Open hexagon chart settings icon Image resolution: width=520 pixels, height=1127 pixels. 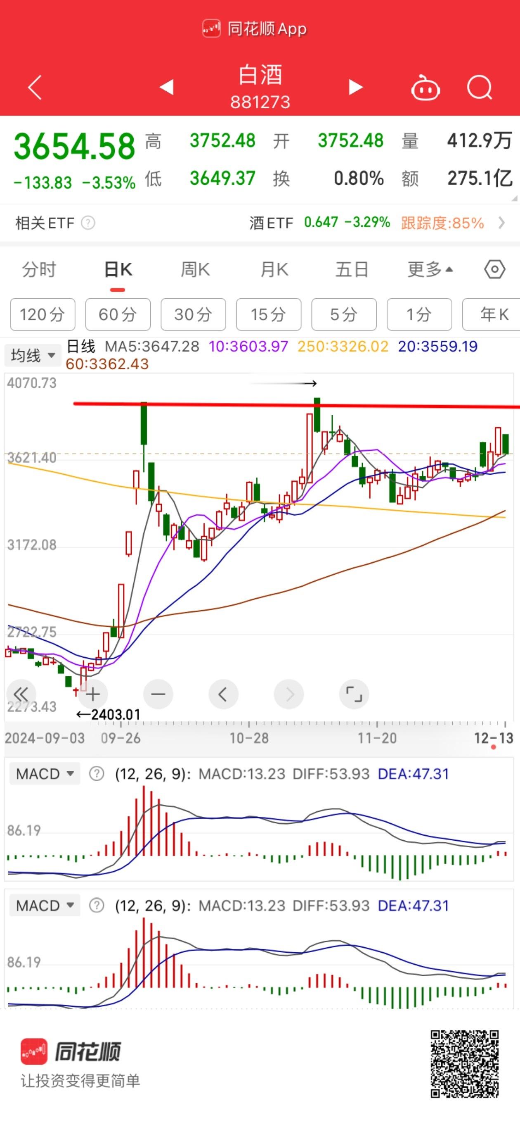click(495, 269)
